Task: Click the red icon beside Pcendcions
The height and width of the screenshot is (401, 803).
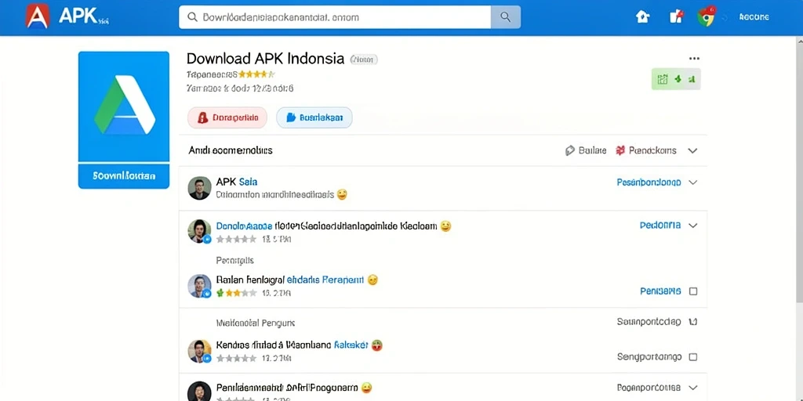Action: pyautogui.click(x=620, y=150)
